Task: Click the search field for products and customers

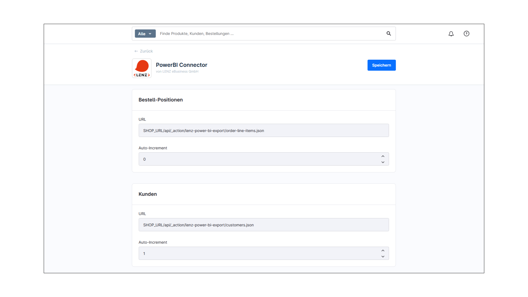Action: click(269, 34)
